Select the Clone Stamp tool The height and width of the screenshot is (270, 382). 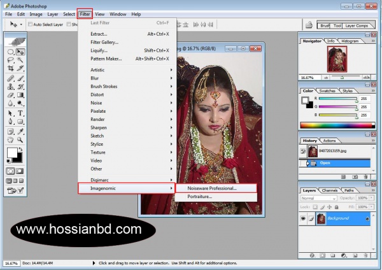[10, 87]
